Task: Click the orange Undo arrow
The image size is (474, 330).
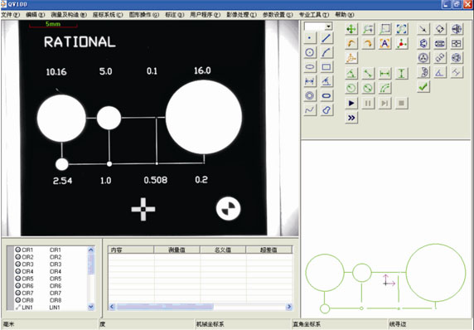Action: tap(351, 44)
